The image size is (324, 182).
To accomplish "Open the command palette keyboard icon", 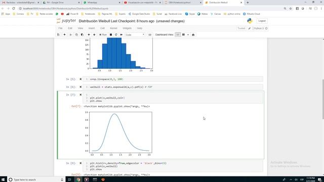I will coord(150,35).
